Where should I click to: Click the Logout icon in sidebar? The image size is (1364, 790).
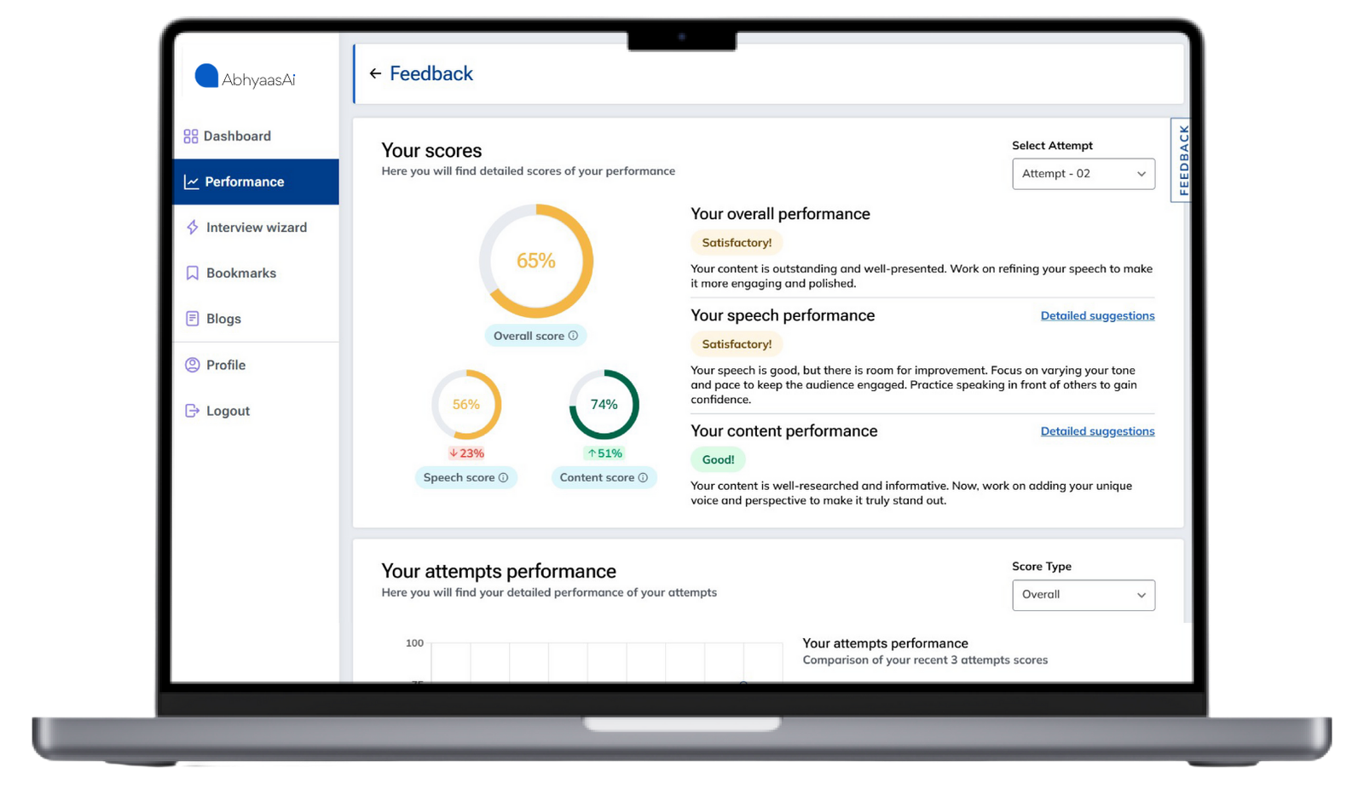coord(193,411)
